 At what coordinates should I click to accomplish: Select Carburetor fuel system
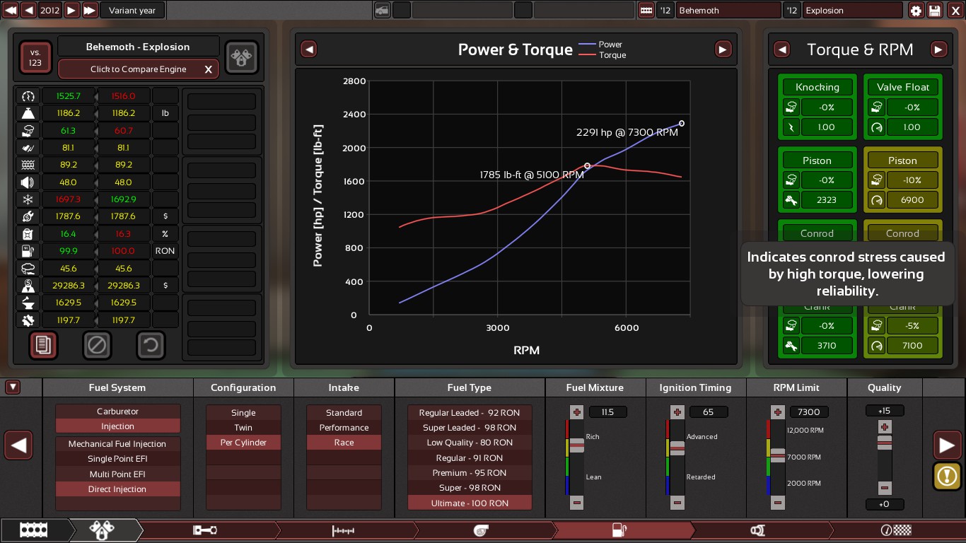(x=117, y=411)
